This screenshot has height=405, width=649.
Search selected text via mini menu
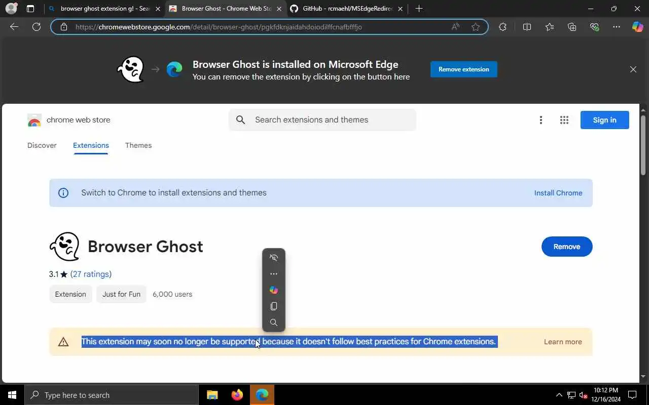click(x=274, y=322)
